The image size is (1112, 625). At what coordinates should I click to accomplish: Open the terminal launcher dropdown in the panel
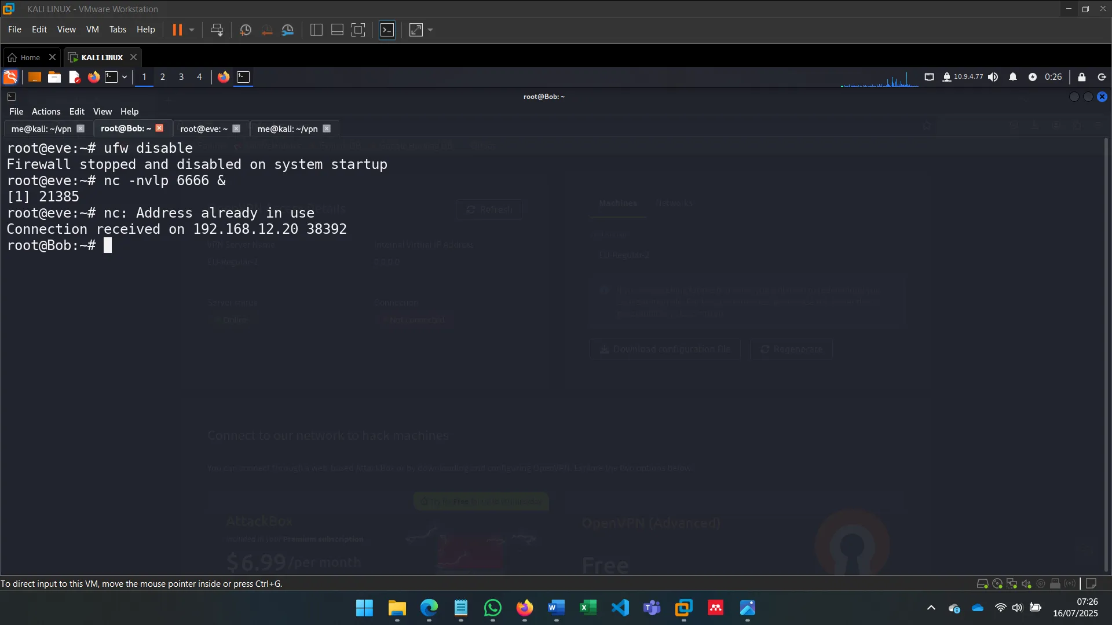(x=123, y=77)
